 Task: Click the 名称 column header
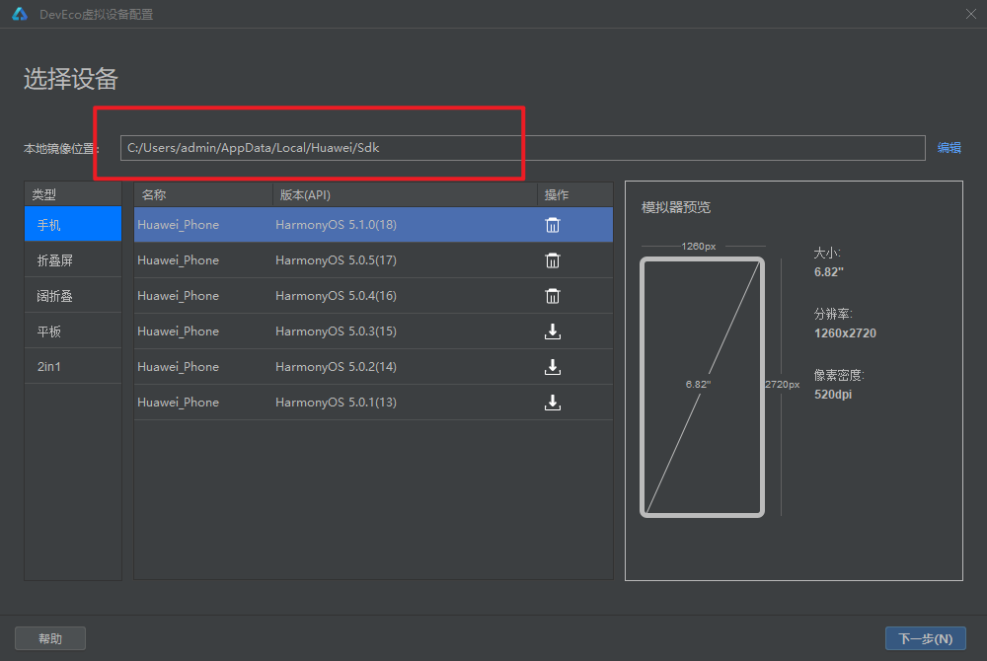(x=203, y=195)
